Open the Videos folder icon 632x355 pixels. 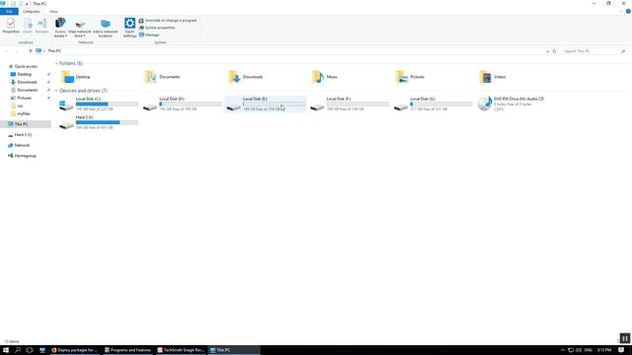[485, 77]
